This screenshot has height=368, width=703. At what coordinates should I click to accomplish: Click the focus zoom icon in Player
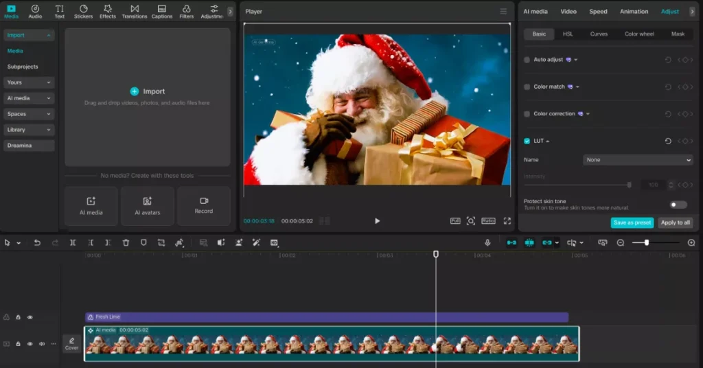tap(471, 220)
